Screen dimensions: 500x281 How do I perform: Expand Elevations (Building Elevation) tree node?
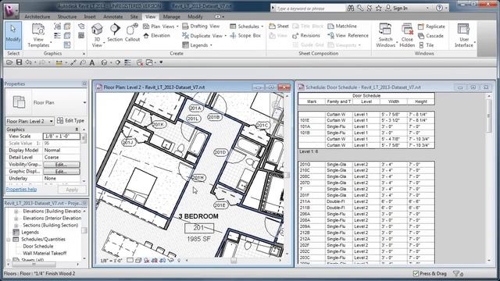click(x=16, y=212)
